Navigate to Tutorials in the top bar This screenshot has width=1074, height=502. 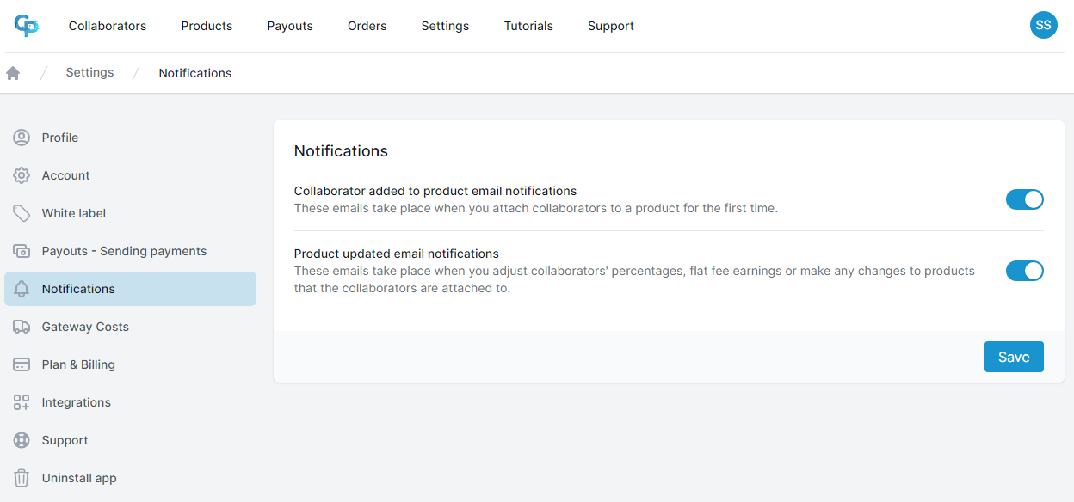[528, 26]
